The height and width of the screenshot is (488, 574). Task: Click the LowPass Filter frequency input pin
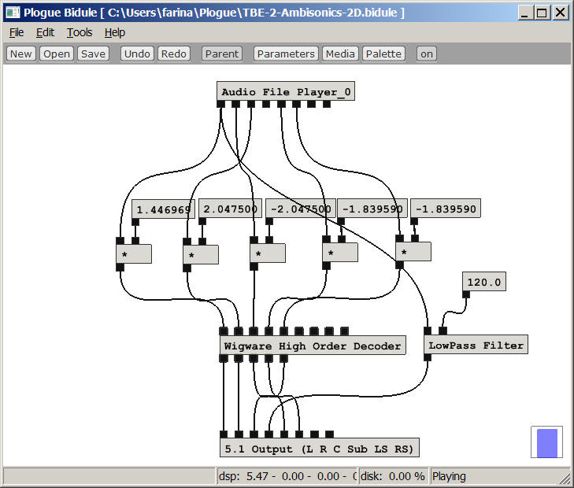443,331
